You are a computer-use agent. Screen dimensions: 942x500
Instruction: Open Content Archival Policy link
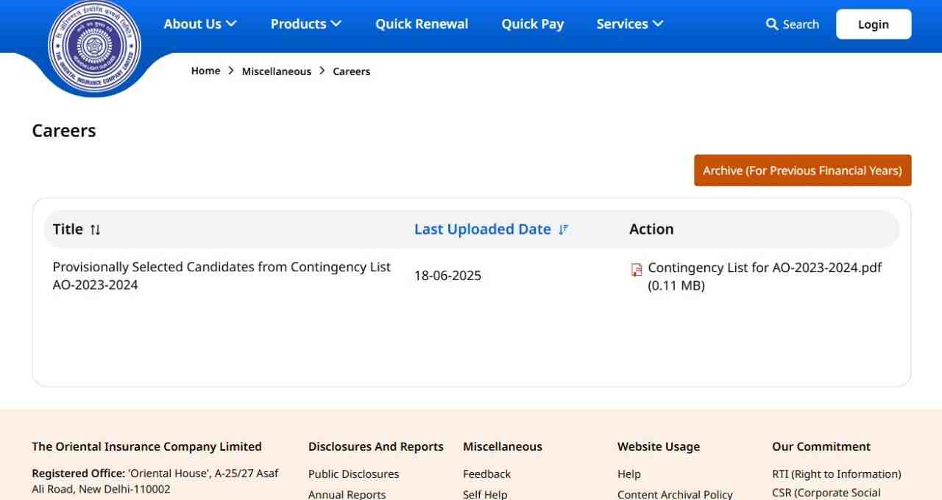[x=675, y=494]
